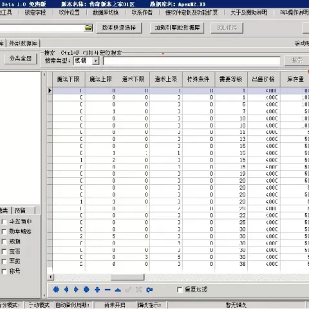Click the 魔法上限 column header
This screenshot has height=309, width=309.
click(101, 79)
